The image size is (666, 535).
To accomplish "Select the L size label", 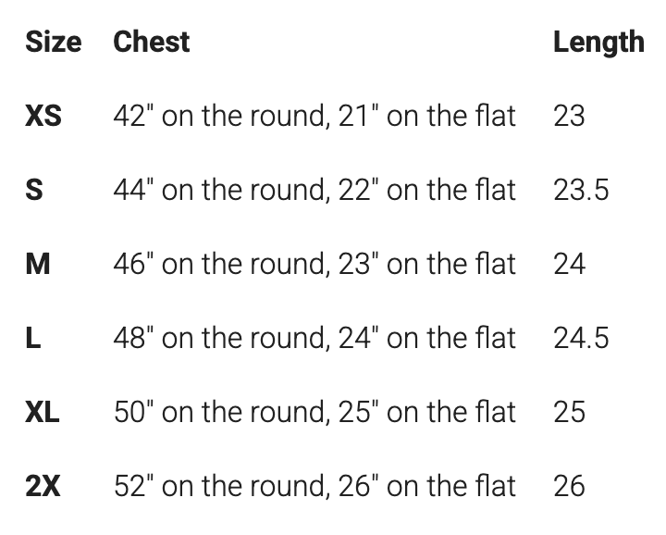I will pyautogui.click(x=33, y=338).
